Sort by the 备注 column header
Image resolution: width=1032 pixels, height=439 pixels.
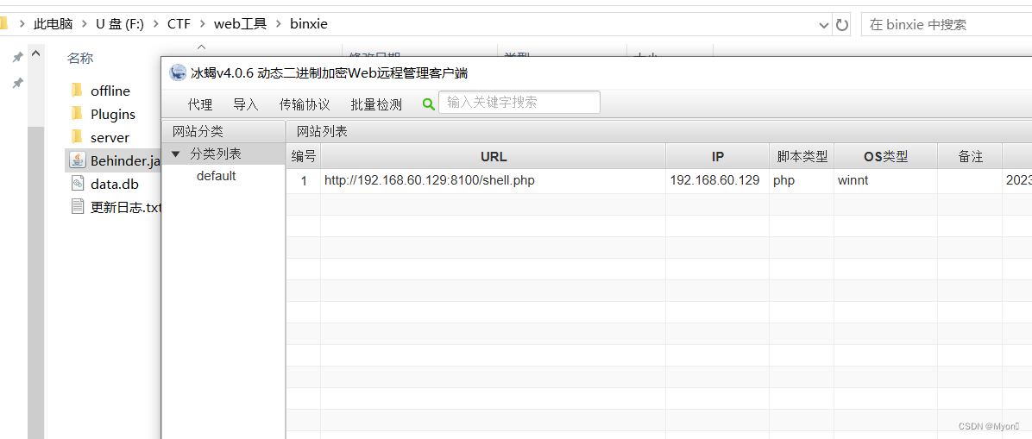[970, 157]
